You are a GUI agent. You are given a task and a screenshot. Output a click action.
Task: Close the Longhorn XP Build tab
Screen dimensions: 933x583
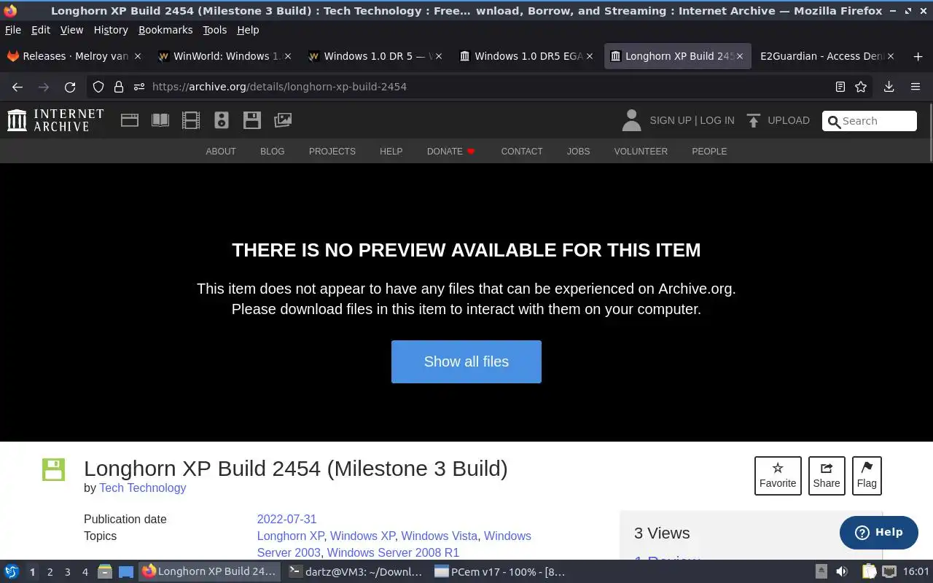click(x=740, y=56)
